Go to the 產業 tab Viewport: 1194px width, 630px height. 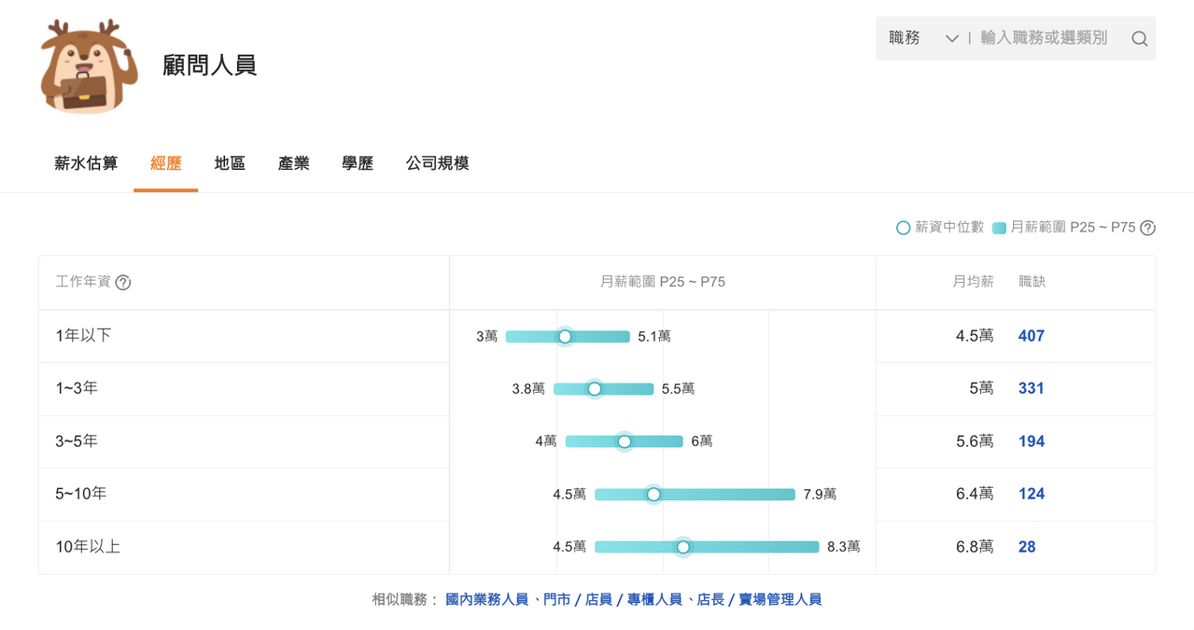[293, 163]
